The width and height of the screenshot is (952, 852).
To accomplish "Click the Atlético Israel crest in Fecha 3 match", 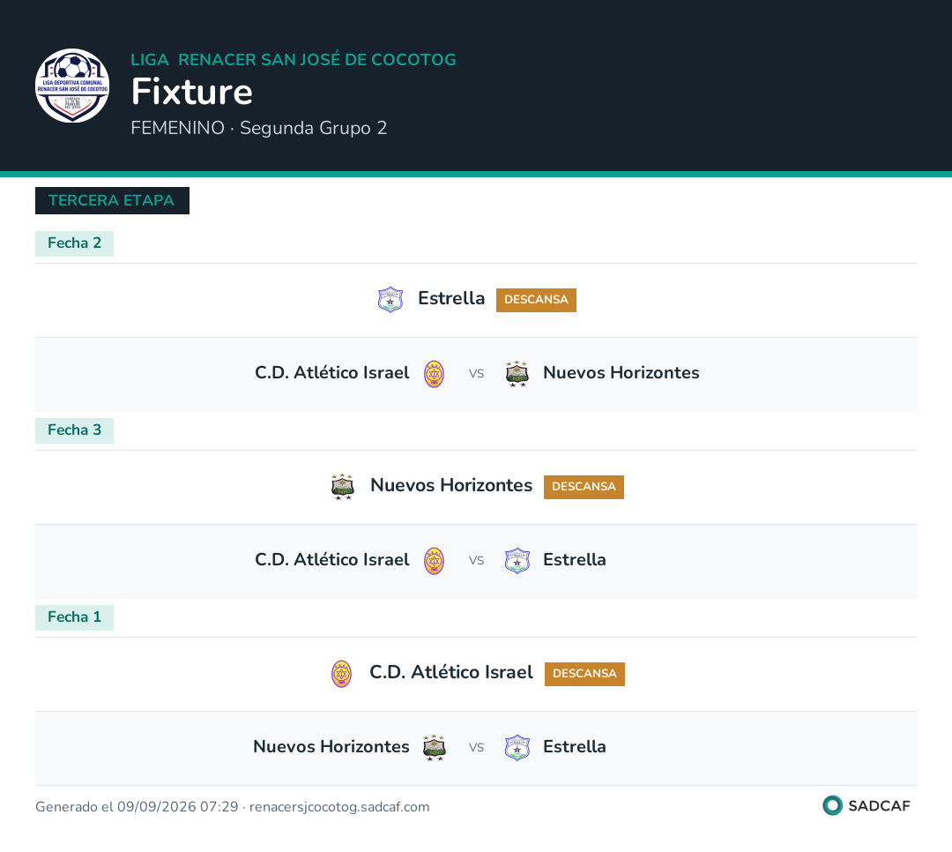I will 434,561.
